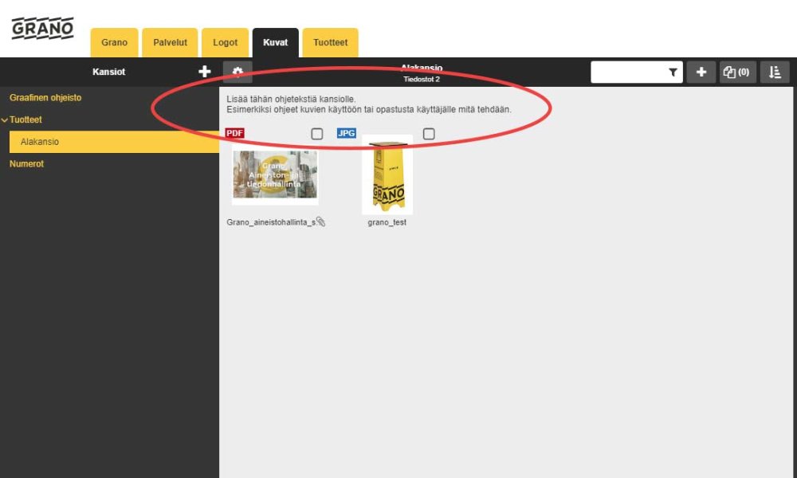
Task: Select the Alakansio subfolder
Action: coord(114,142)
